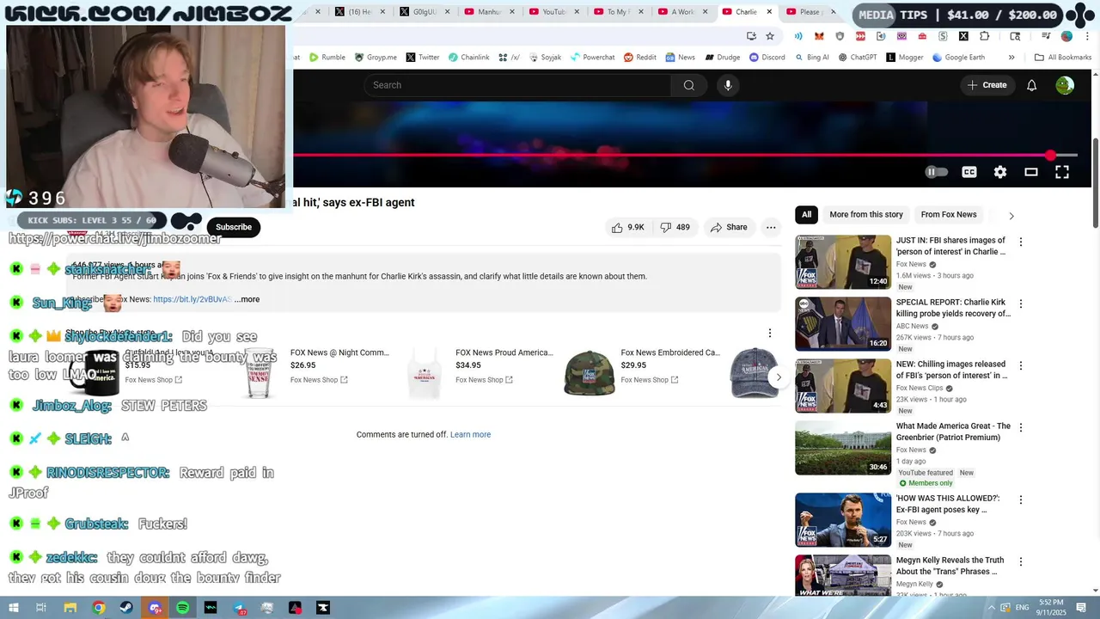
Task: Toggle video autoplay switch
Action: [x=937, y=172]
